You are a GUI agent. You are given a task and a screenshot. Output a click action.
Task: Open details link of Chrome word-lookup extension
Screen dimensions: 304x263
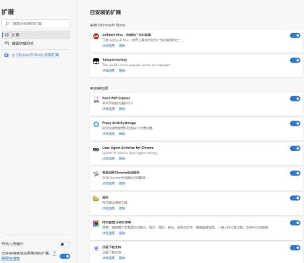point(108,183)
